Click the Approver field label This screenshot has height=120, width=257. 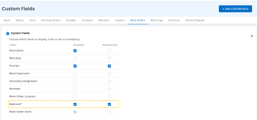(x=16, y=104)
